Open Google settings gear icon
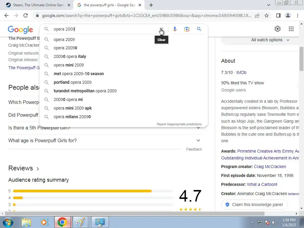 pos(278,29)
